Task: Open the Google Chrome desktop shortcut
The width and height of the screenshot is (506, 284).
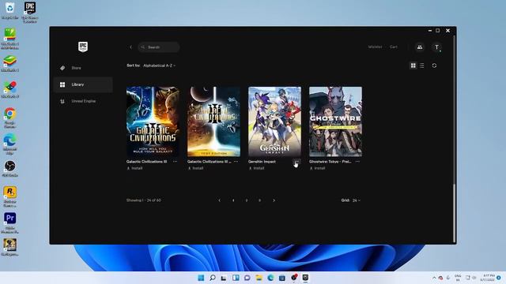Action: click(10, 118)
